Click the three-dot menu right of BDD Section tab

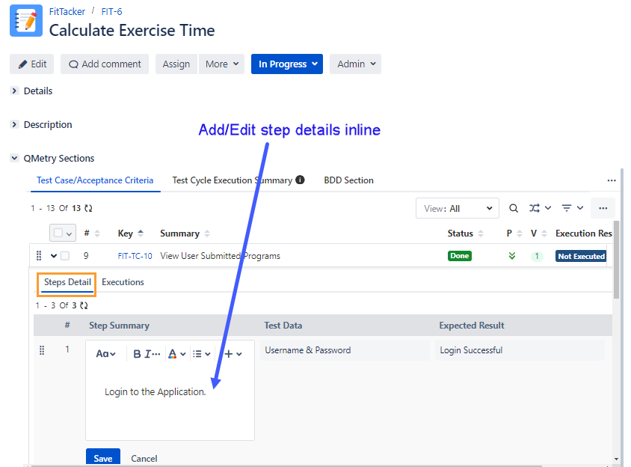612,180
